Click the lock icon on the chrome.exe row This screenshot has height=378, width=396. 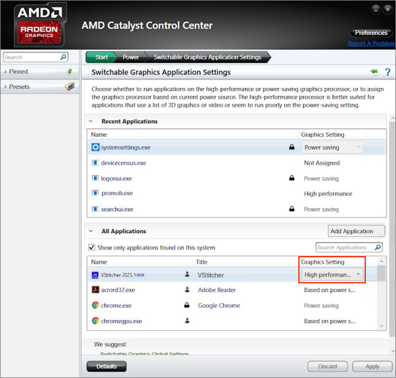pyautogui.click(x=186, y=305)
